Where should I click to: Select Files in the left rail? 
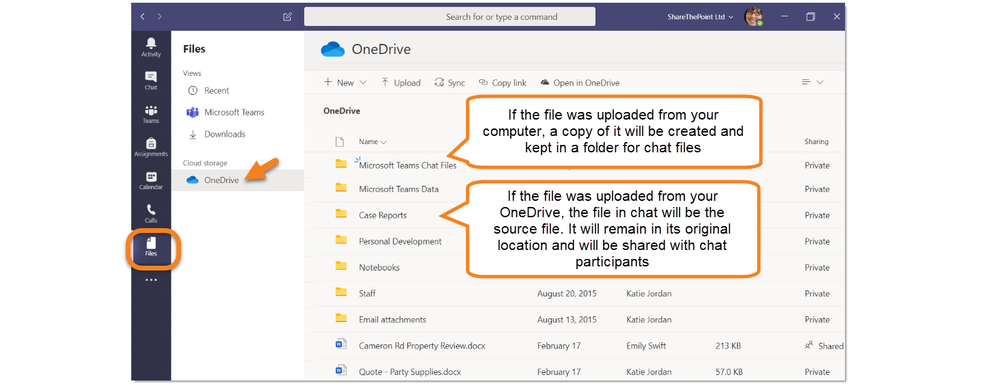coord(151,247)
